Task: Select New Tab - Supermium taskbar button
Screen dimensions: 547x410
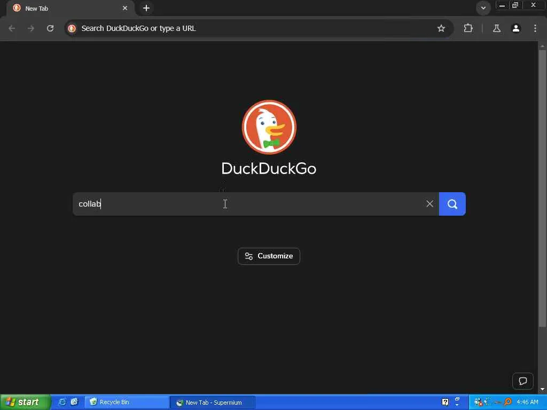Action: click(x=213, y=403)
